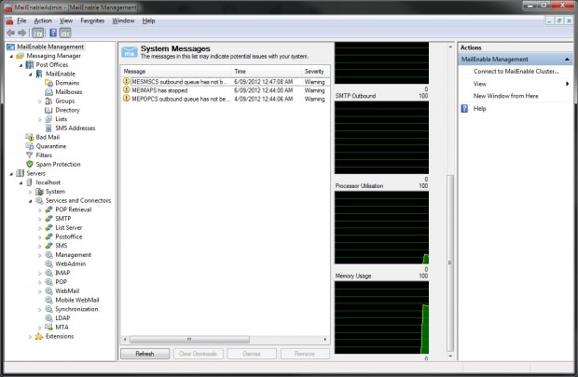The width and height of the screenshot is (578, 377).
Task: Collapse the MailEnable Management actions section
Action: [x=567, y=60]
